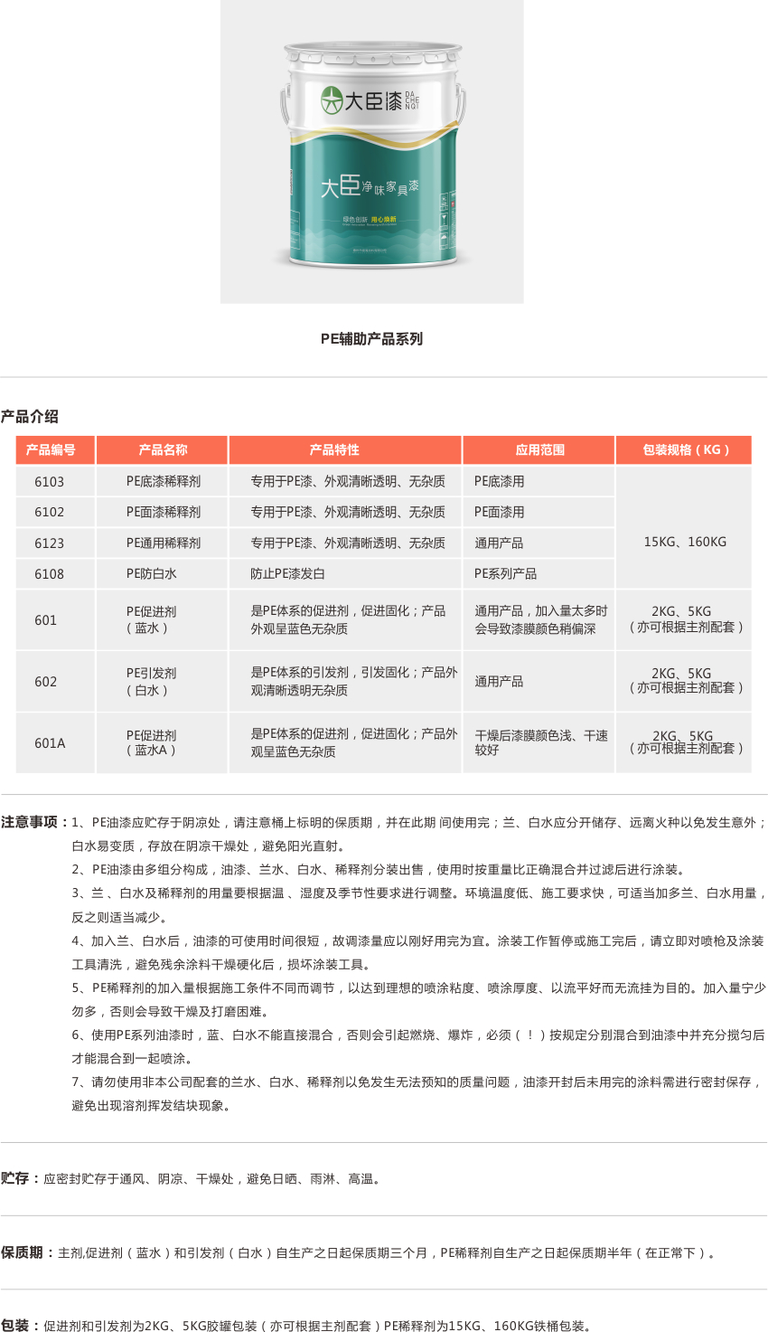768x1332 pixels.
Task: Click the 15KG、160KG packaging cell
Action: (685, 543)
